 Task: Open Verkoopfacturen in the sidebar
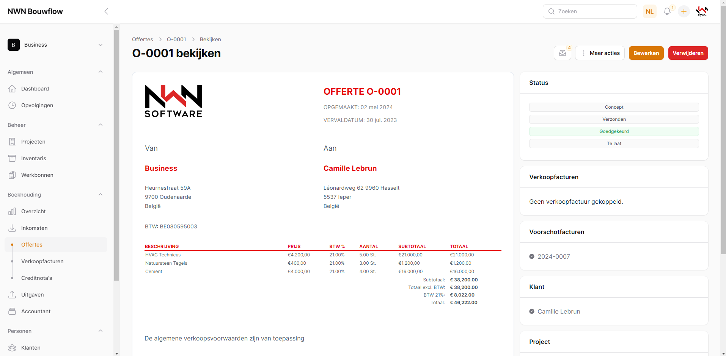pos(42,261)
